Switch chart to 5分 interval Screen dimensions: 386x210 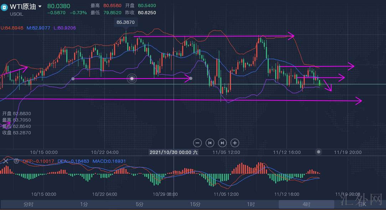coord(139,204)
